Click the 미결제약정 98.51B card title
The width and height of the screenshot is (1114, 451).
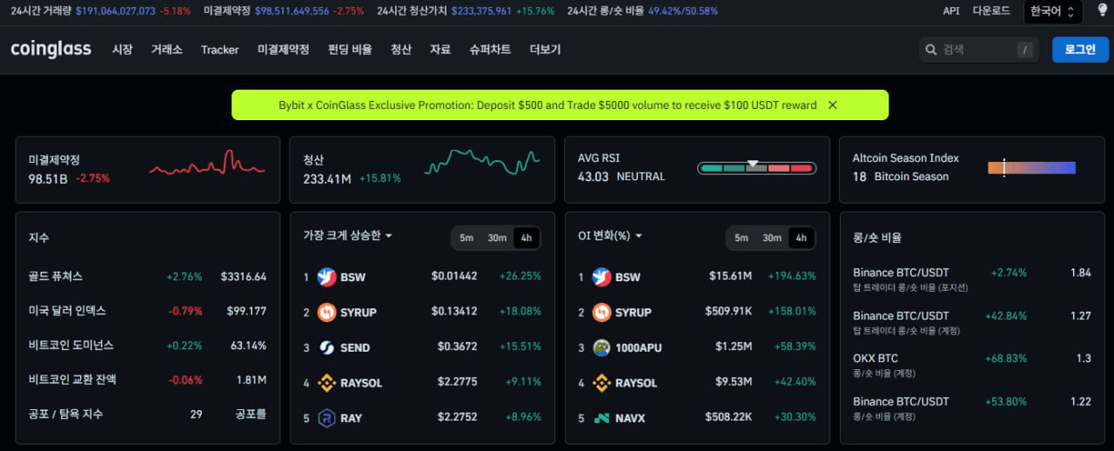[x=54, y=160]
